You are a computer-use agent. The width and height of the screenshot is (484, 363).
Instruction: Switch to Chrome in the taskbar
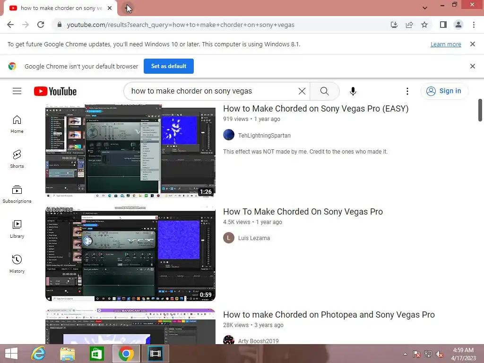point(126,354)
